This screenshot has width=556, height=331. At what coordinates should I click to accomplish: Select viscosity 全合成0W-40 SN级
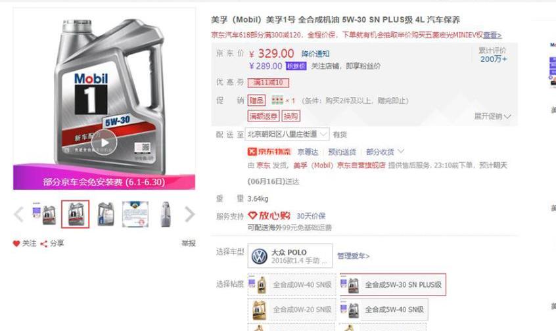click(292, 284)
